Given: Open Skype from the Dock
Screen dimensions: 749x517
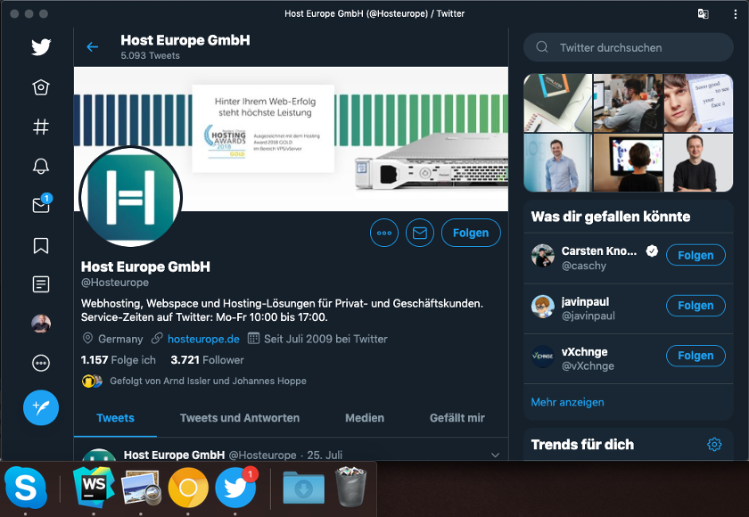Looking at the screenshot, I should 26,488.
